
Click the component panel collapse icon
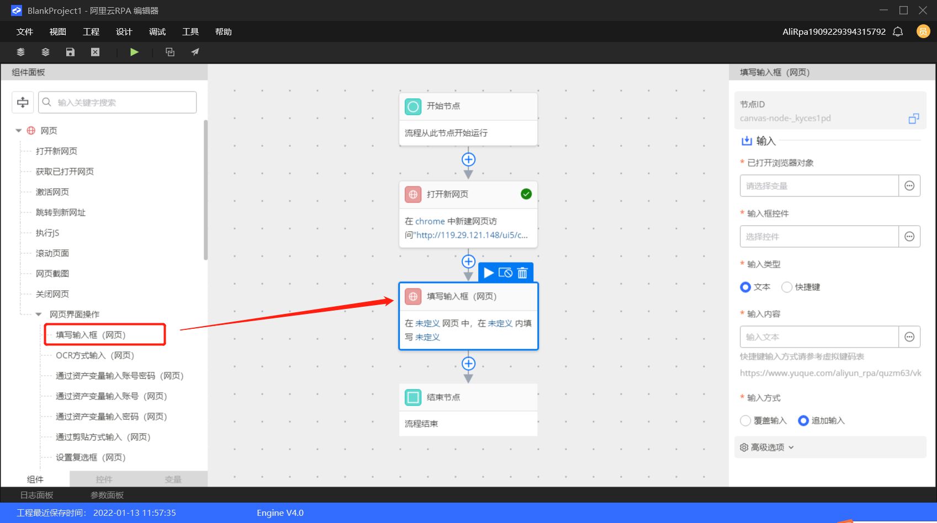tap(23, 102)
